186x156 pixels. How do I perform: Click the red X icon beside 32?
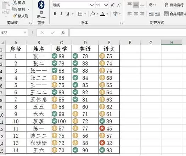point(102,143)
